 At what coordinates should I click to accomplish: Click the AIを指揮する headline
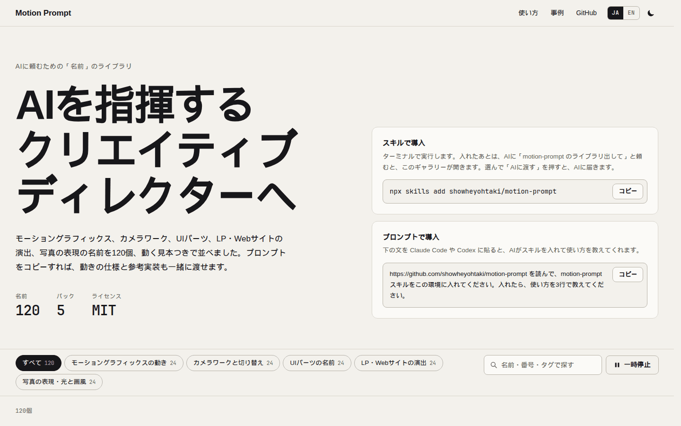pyautogui.click(x=135, y=105)
